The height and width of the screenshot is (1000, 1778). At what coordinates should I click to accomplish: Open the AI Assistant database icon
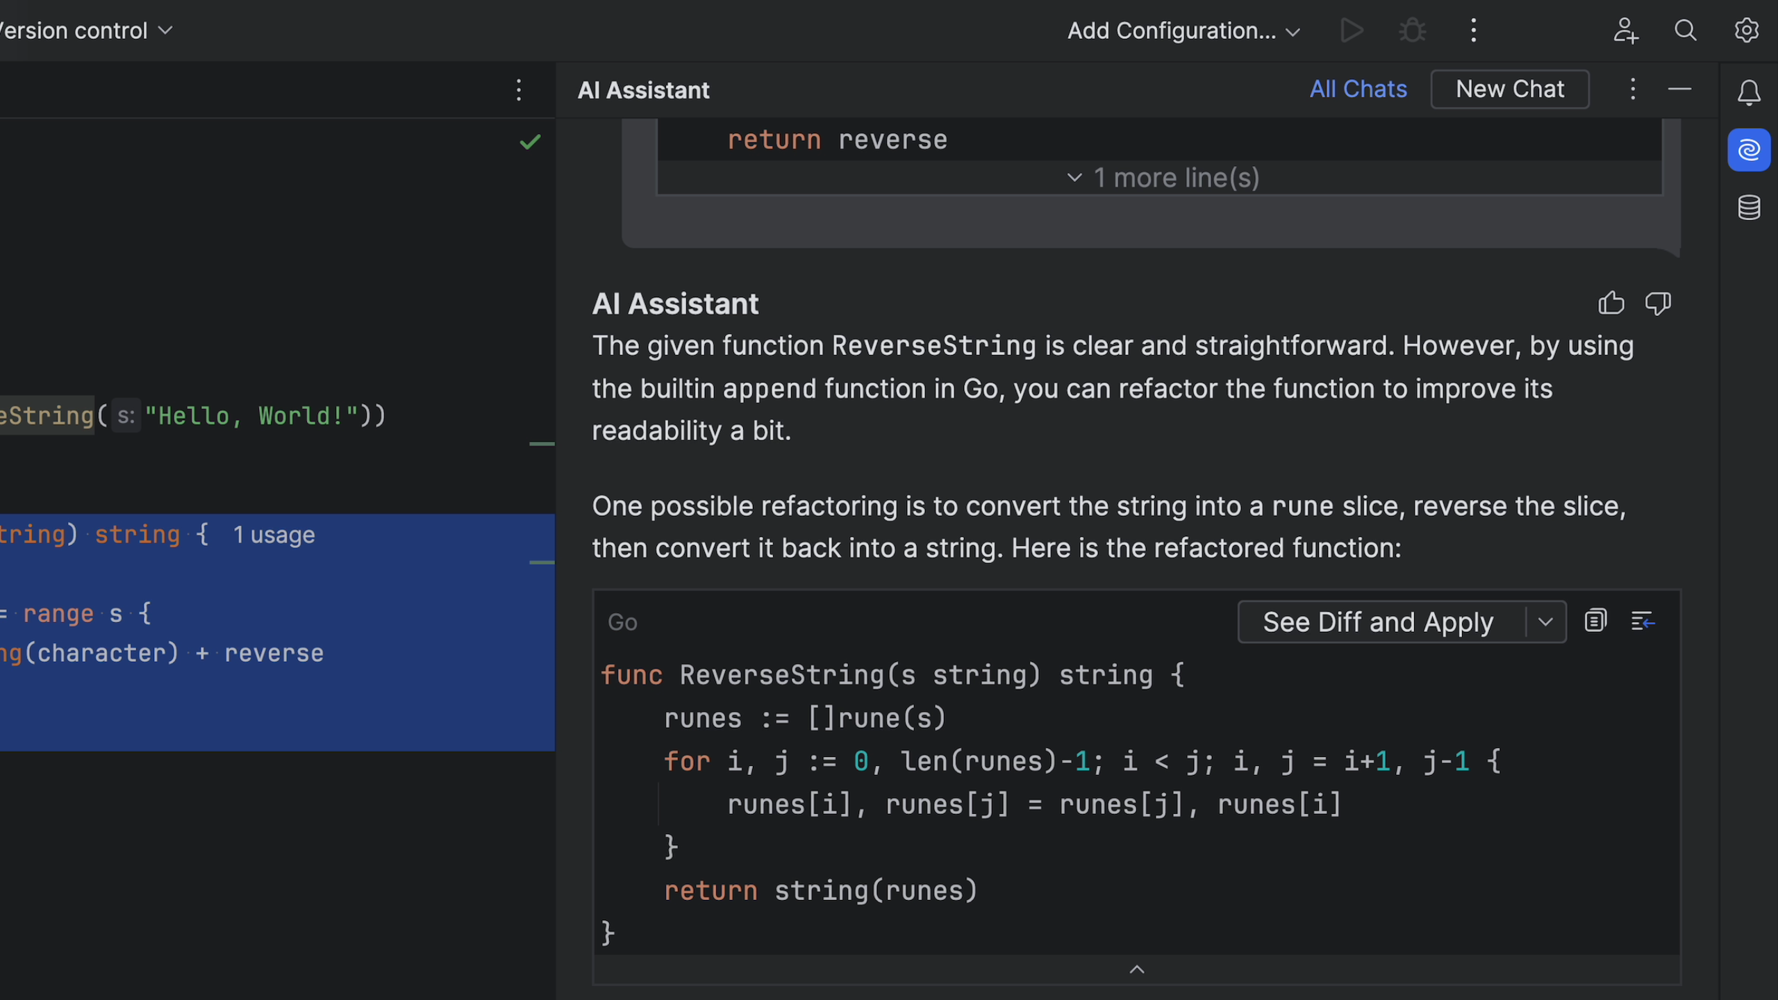click(1751, 206)
